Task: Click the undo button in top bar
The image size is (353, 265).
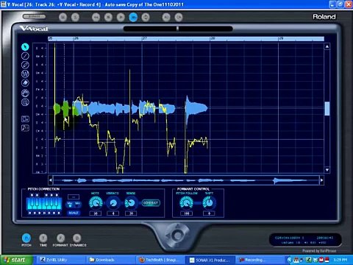Action: [x=166, y=17]
